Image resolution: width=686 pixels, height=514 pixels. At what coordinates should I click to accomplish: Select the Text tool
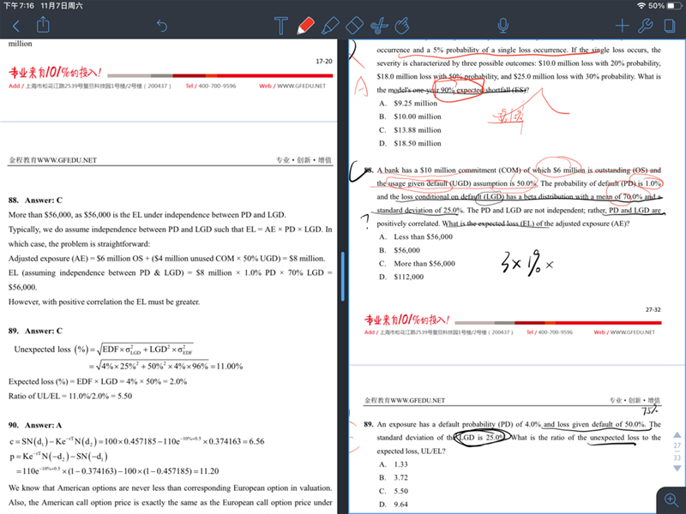click(x=281, y=26)
